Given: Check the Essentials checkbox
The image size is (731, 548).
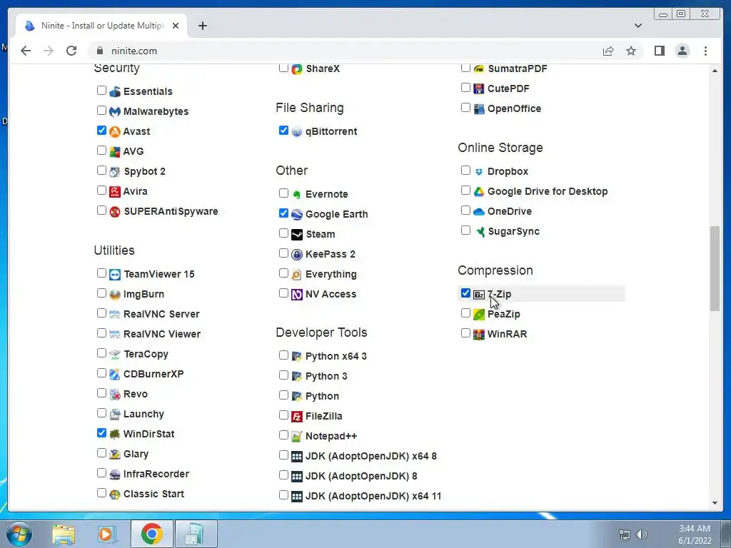Looking at the screenshot, I should click(x=101, y=91).
